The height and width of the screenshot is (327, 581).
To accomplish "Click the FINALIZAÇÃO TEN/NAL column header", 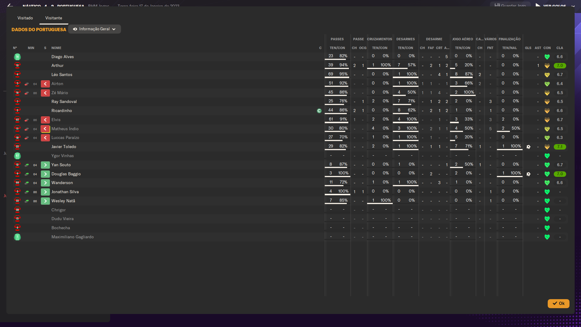I will (x=510, y=48).
